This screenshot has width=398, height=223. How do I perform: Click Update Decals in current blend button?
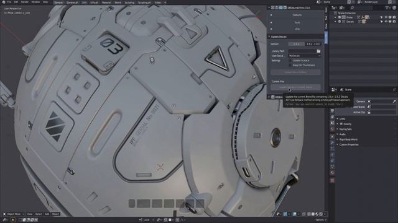coord(295,87)
